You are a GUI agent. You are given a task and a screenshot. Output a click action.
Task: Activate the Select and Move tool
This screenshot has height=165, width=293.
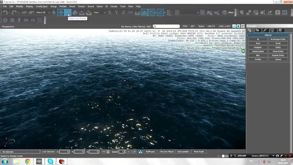pos(61,12)
